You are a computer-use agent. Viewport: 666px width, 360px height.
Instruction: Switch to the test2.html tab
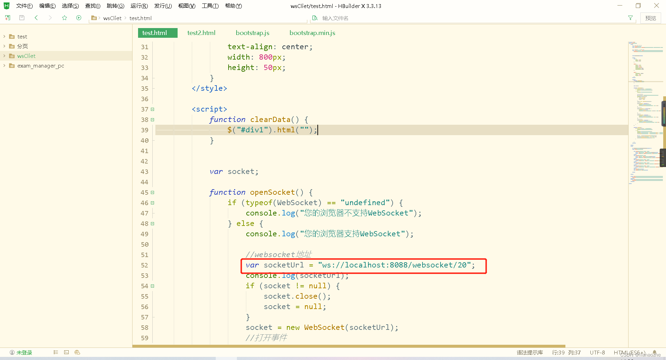coord(201,33)
